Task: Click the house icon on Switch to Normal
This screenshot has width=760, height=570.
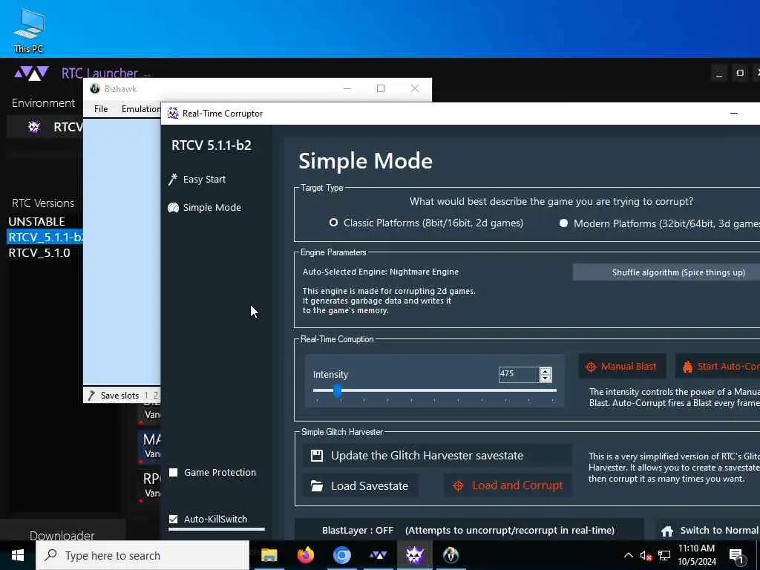Action: (667, 531)
